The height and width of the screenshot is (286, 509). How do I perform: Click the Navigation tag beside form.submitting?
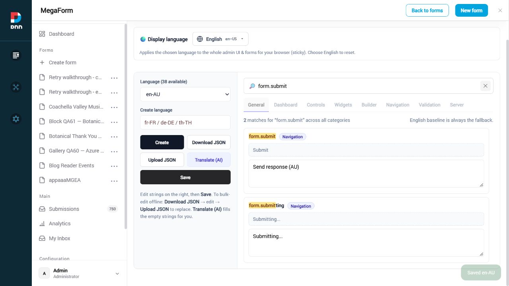[x=301, y=206]
